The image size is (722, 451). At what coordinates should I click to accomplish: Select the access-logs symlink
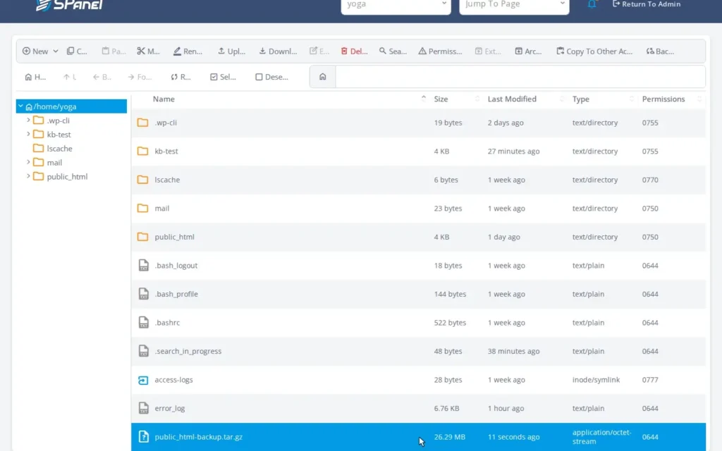tap(418, 379)
